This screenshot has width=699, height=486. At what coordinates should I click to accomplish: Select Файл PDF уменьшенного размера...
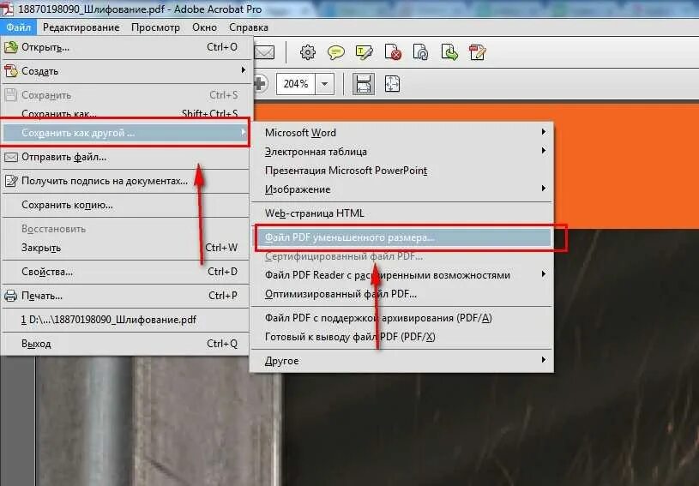coord(402,237)
